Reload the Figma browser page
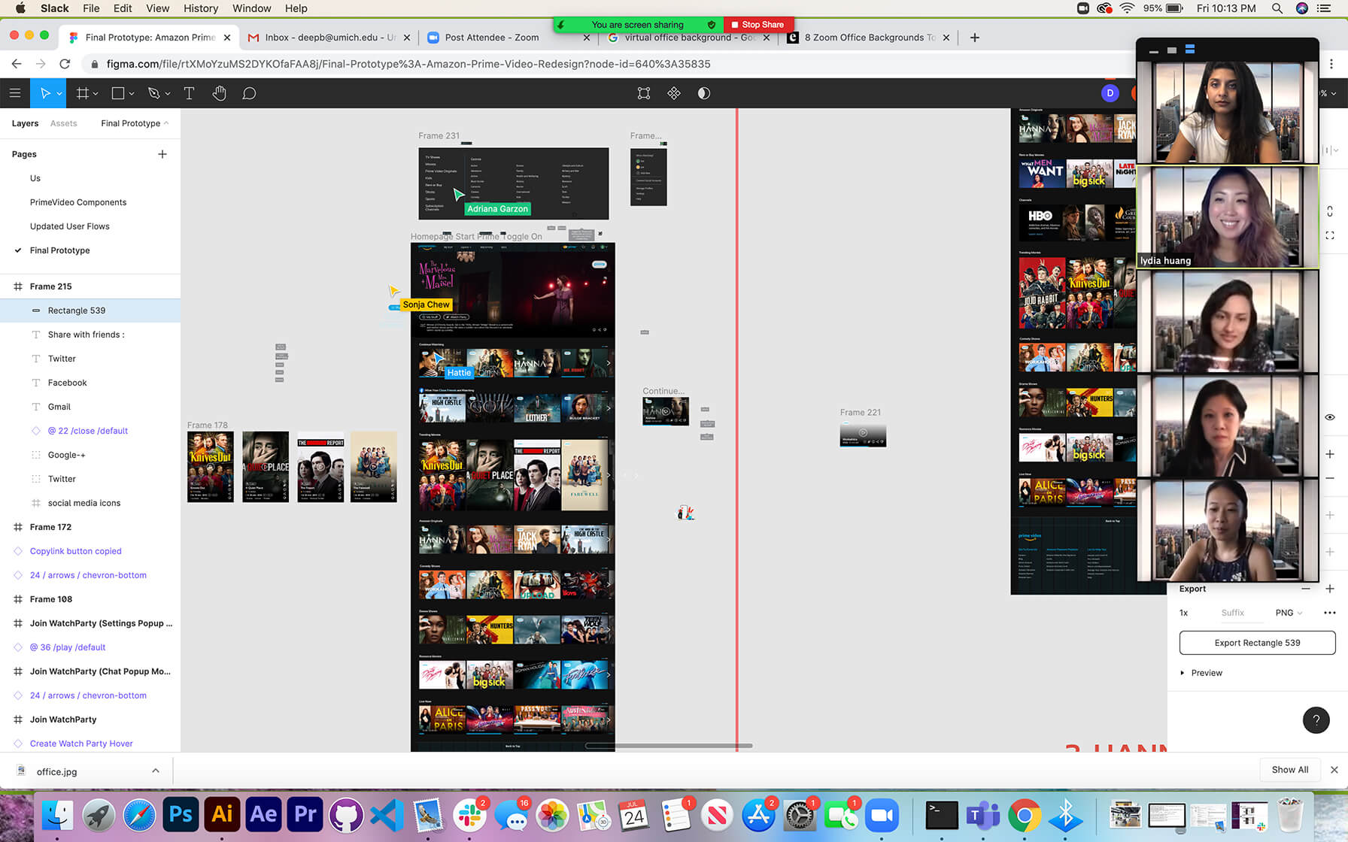Viewport: 1348px width, 842px height. (x=65, y=64)
